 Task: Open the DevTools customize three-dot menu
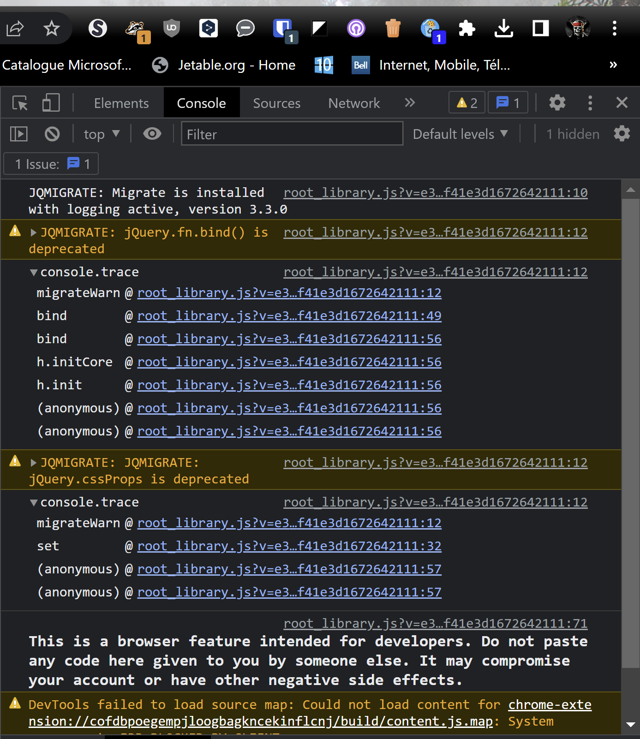coord(590,103)
